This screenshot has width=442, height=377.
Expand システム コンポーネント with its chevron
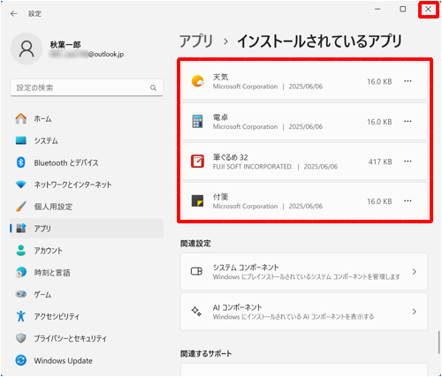point(415,271)
